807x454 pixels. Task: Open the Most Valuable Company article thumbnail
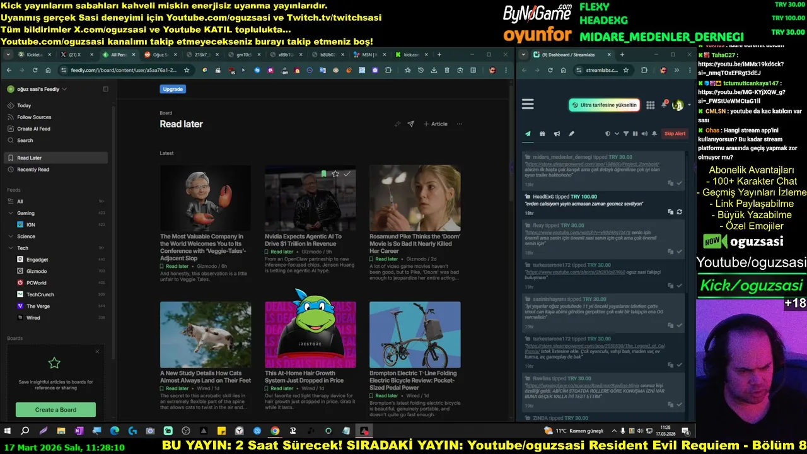(x=206, y=198)
